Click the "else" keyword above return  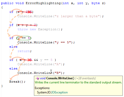(x=13, y=47)
